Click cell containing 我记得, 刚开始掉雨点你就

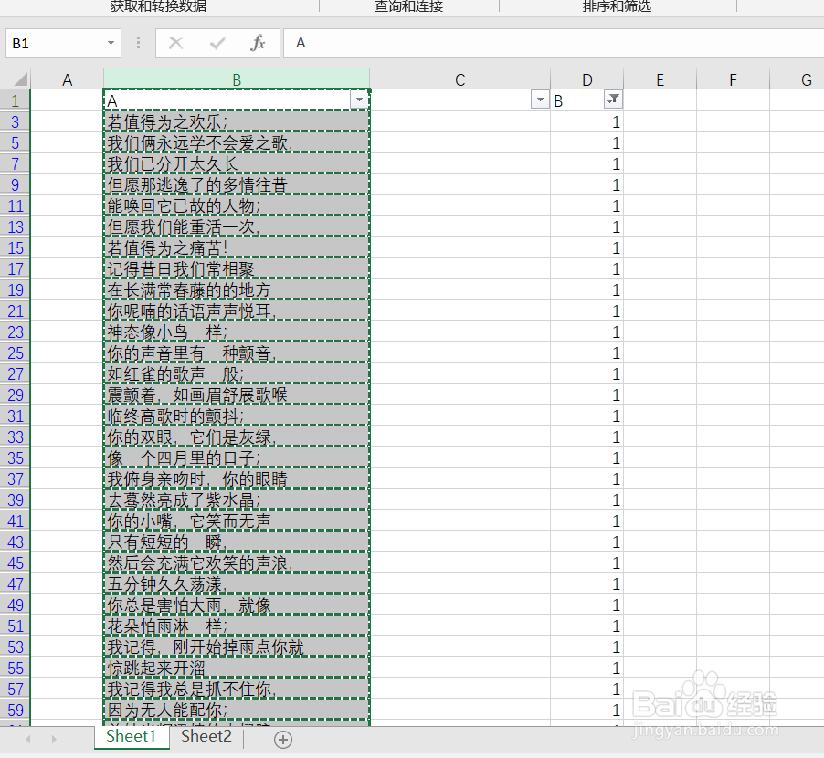(x=237, y=647)
